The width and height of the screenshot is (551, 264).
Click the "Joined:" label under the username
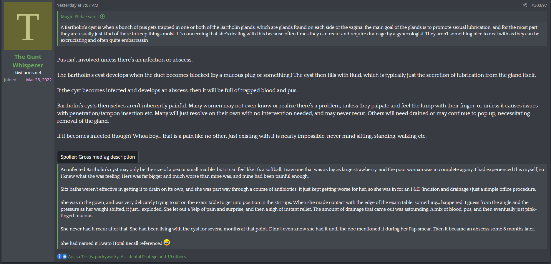11,80
